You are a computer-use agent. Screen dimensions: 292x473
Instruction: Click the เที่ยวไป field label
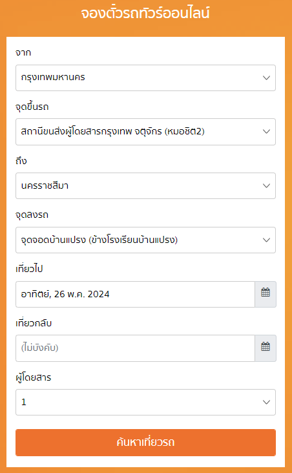(x=29, y=268)
